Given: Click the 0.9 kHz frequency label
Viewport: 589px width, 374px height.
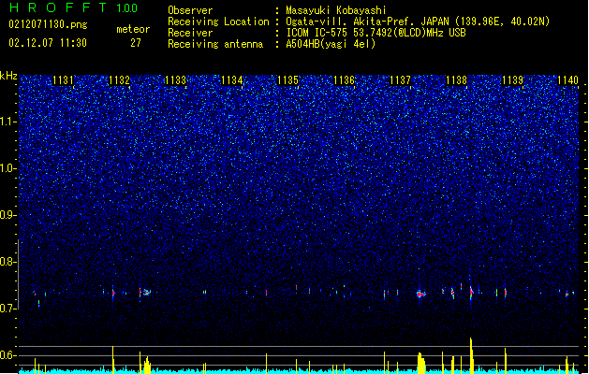Looking at the screenshot, I should [x=7, y=215].
